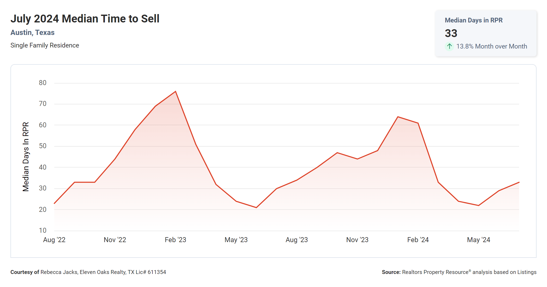Click the Median Days In RPR axis title
Screen dimensions: 547x287
click(x=26, y=157)
